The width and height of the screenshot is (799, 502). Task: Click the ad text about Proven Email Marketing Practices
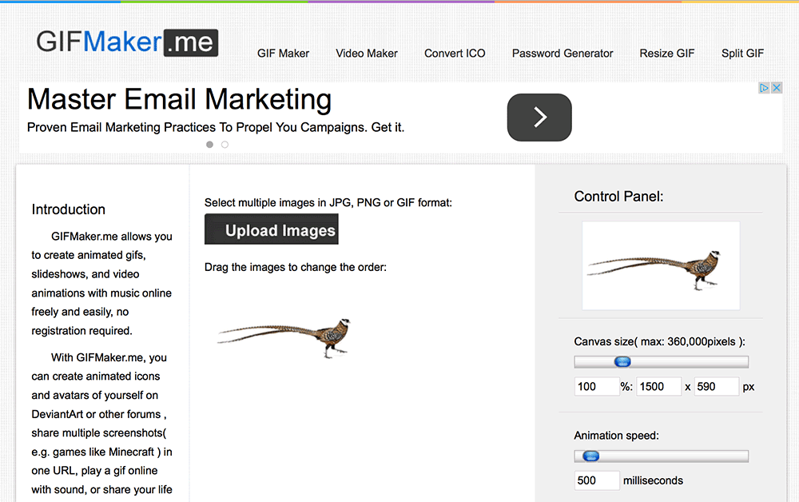[216, 127]
